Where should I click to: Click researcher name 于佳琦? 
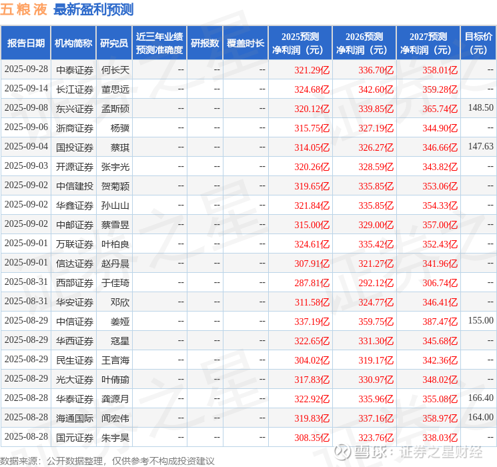[115, 282]
